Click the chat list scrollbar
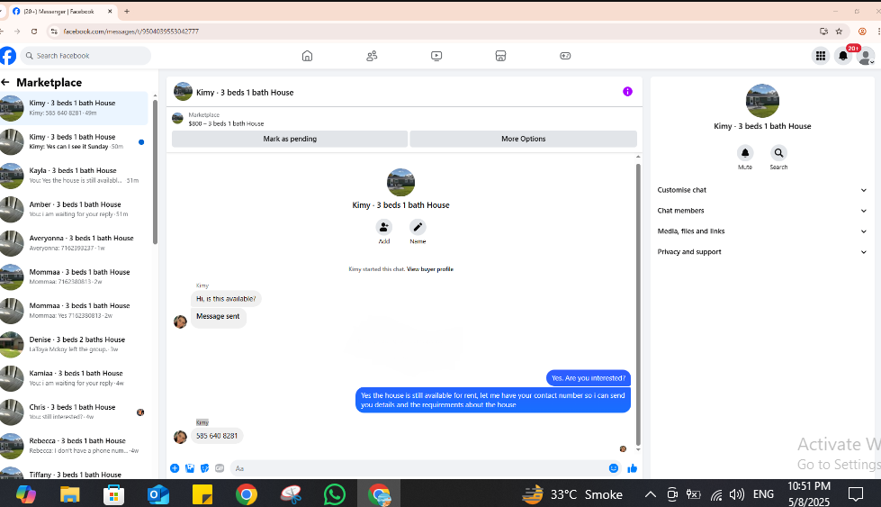Screen dimensions: 881x507 [x=155, y=170]
